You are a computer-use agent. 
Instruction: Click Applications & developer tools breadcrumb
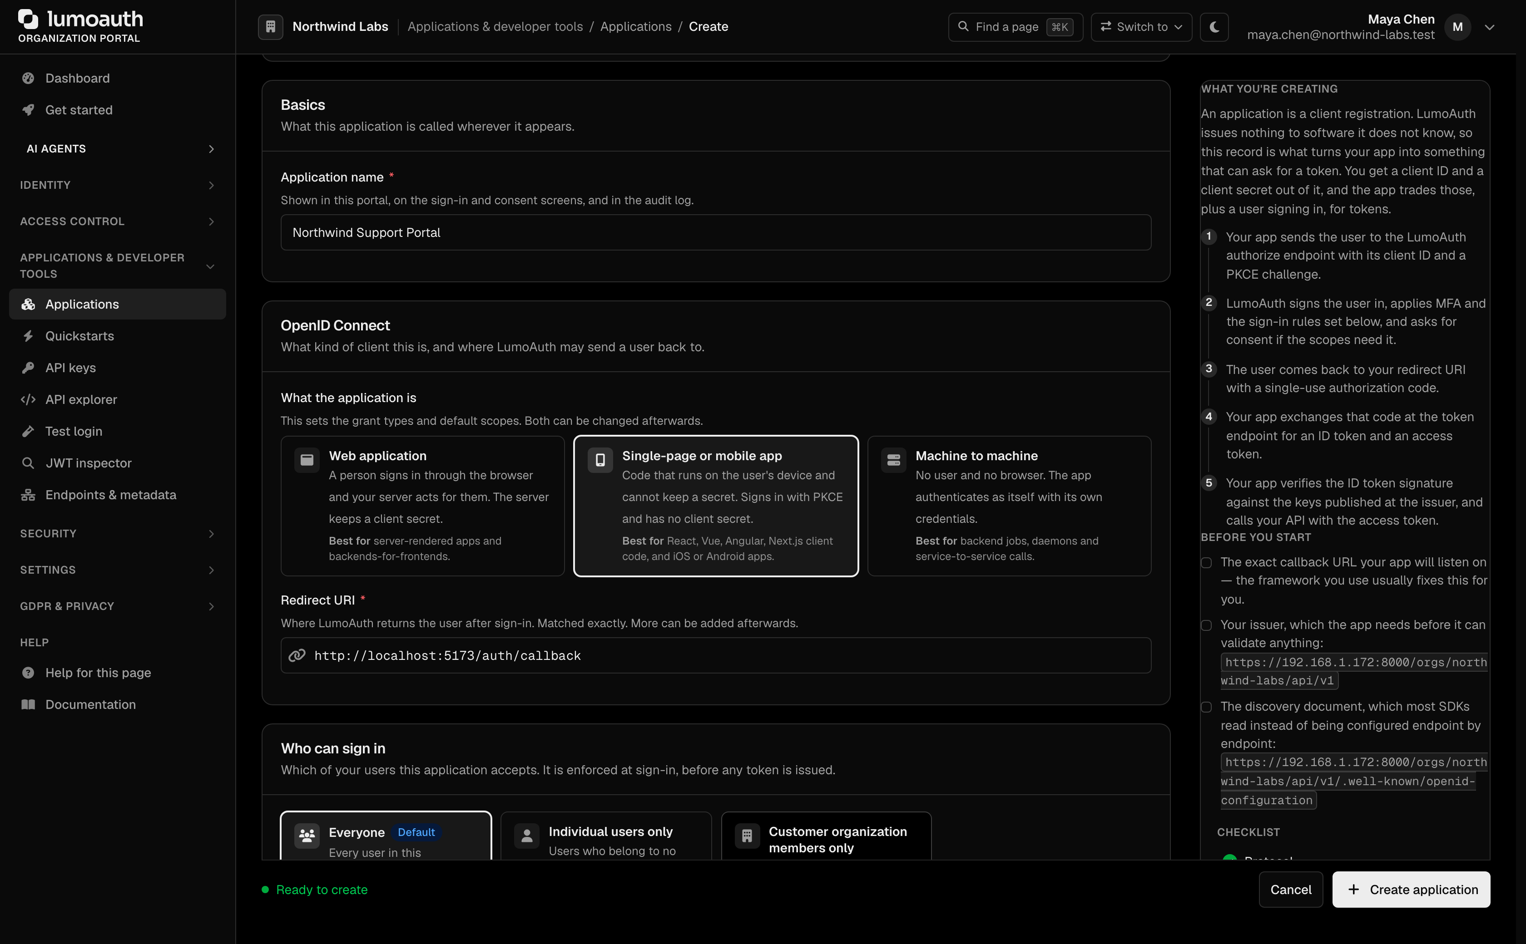click(x=495, y=27)
